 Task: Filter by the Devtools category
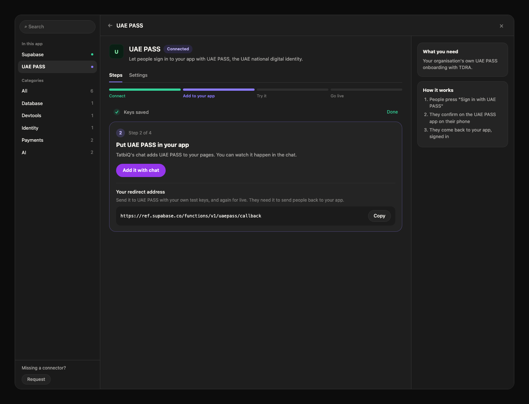57,116
